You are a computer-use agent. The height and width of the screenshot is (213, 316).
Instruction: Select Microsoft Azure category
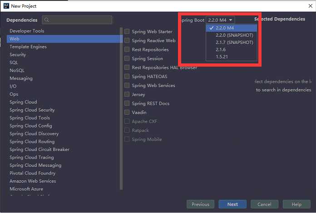click(x=63, y=189)
